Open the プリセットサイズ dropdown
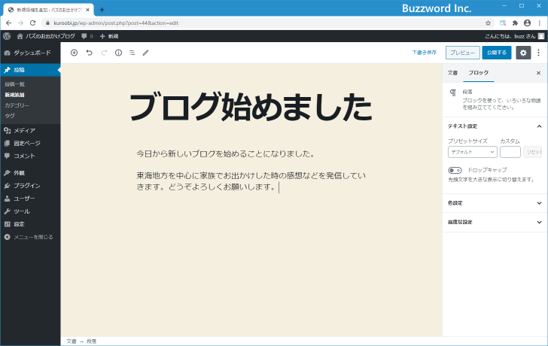Image resolution: width=548 pixels, height=346 pixels. click(473, 152)
